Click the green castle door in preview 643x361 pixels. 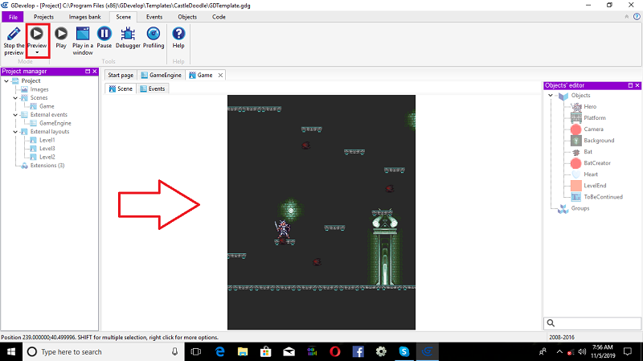385,251
